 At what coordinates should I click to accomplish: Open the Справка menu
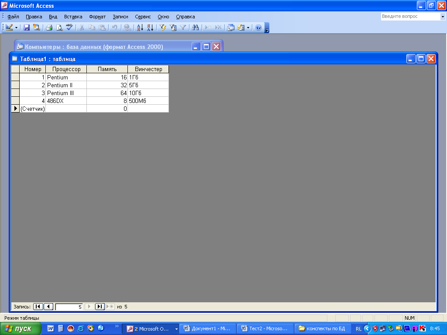click(185, 17)
